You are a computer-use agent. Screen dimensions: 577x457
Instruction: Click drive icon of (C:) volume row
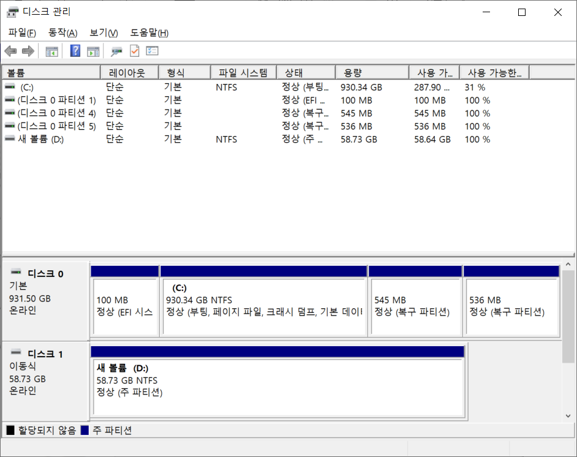(x=10, y=87)
